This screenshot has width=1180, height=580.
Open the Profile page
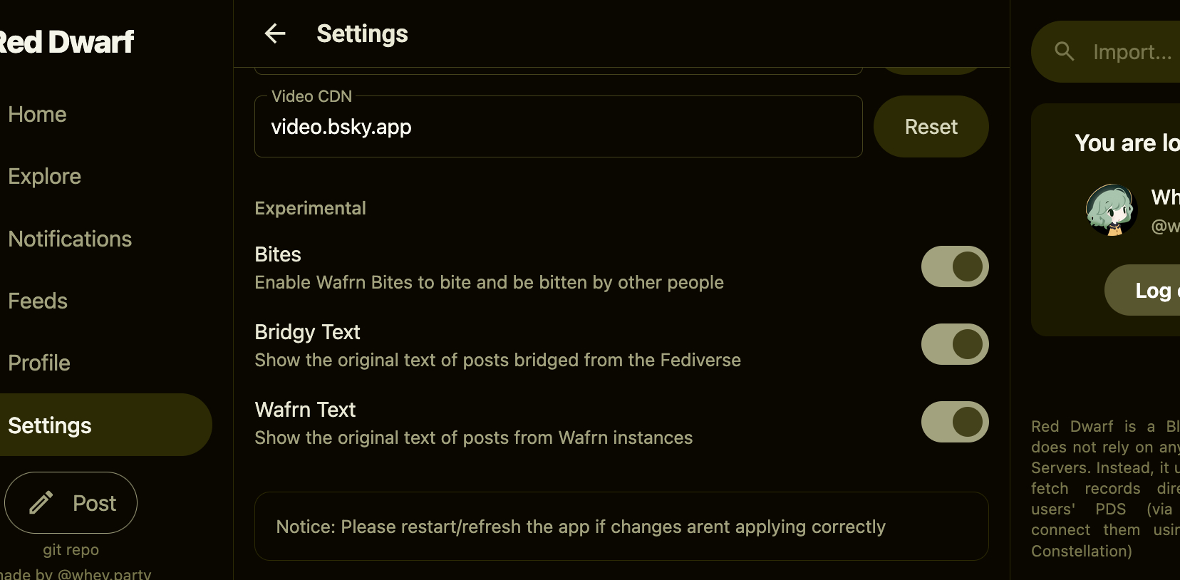(39, 363)
